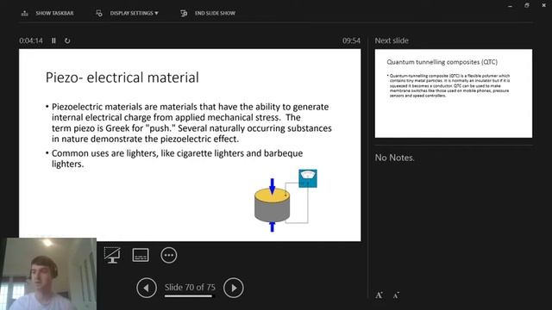Click the END SLIDE SHOW label
This screenshot has width=552, height=310.
215,14
